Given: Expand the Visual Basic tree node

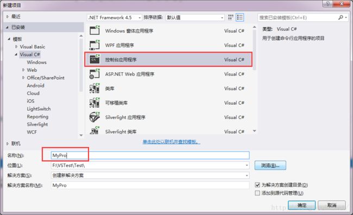Looking at the screenshot, I should point(16,47).
